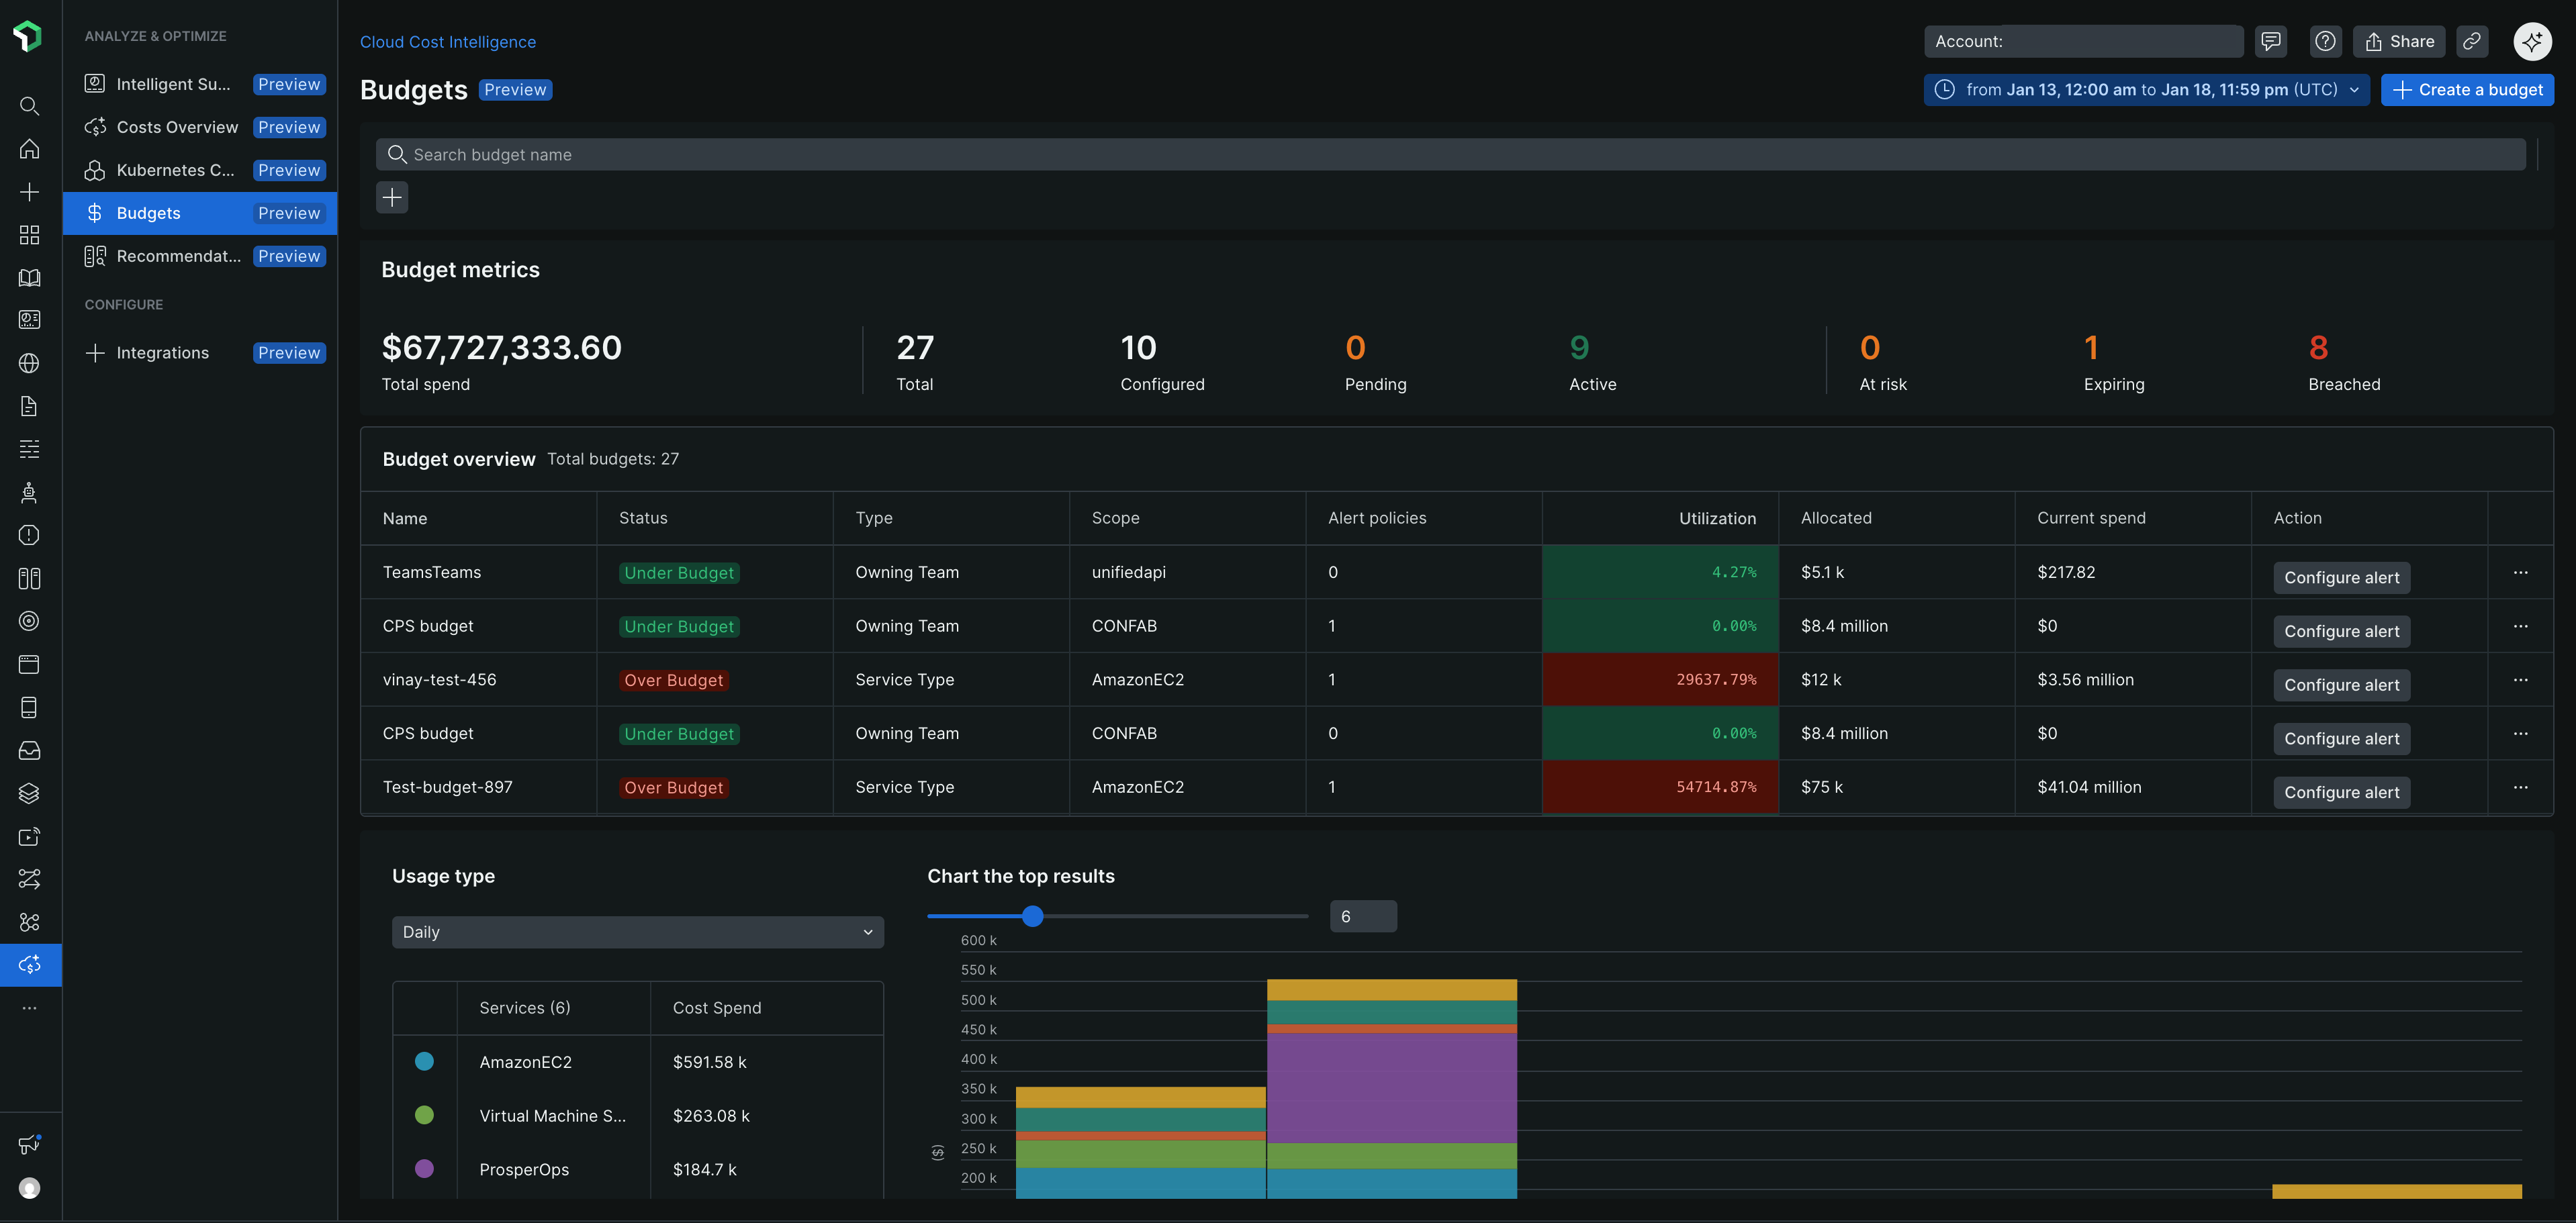Click Configure alert for vinay-test-456
The height and width of the screenshot is (1223, 2576).
2341,685
